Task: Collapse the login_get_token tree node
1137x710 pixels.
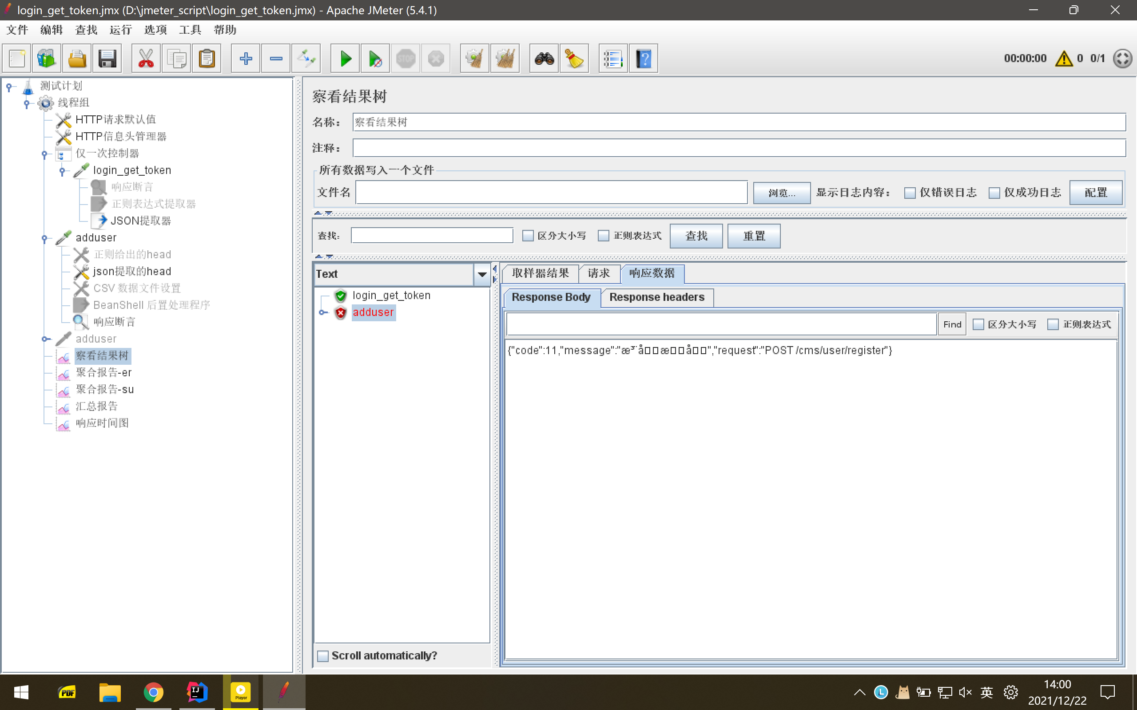Action: (x=62, y=171)
